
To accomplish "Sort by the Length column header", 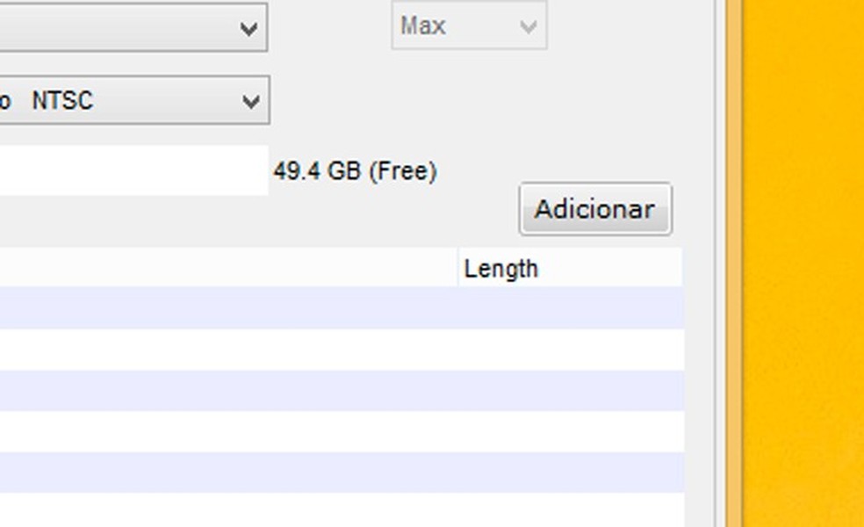I will [569, 269].
